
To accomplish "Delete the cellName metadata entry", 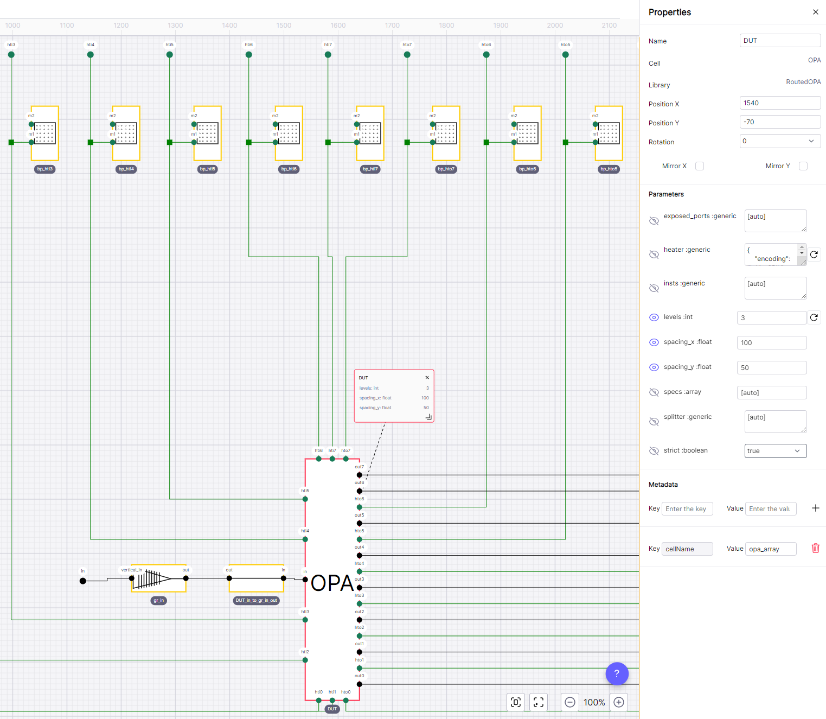I will click(815, 549).
